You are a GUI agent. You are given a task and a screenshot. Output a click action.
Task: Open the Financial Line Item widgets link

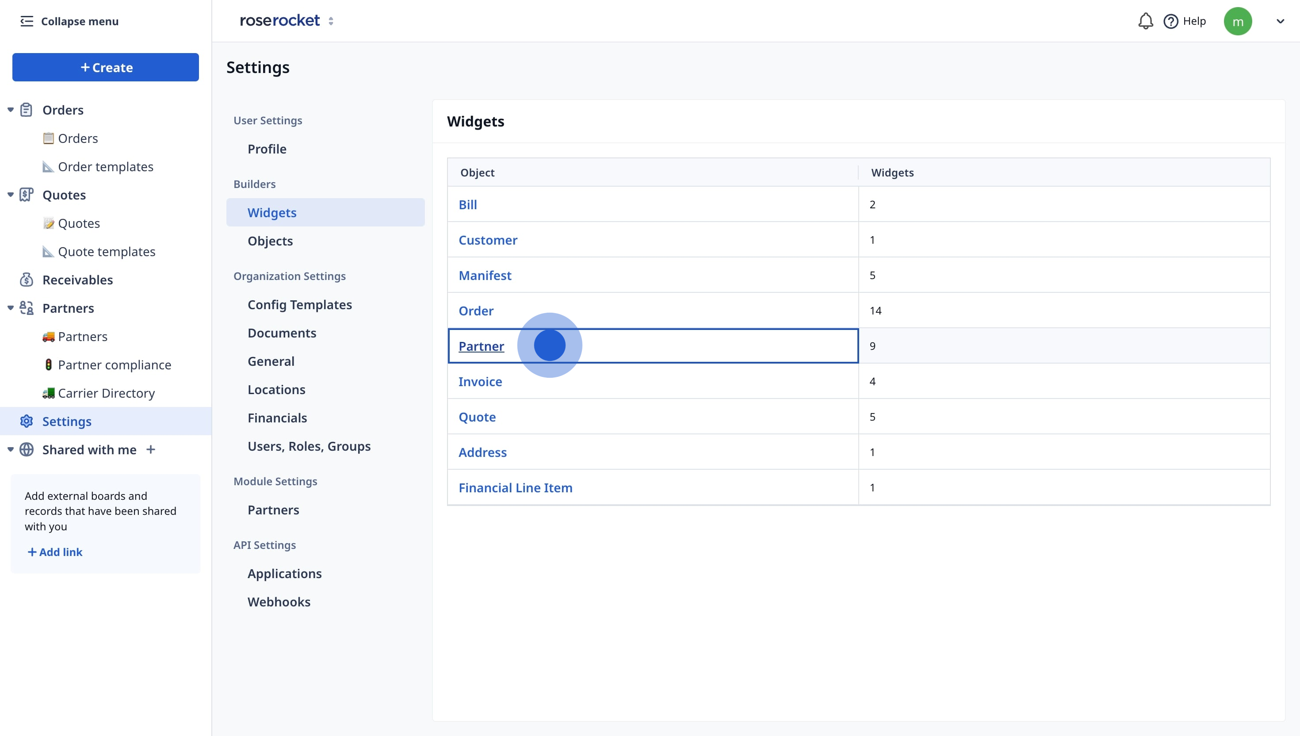[x=515, y=488]
